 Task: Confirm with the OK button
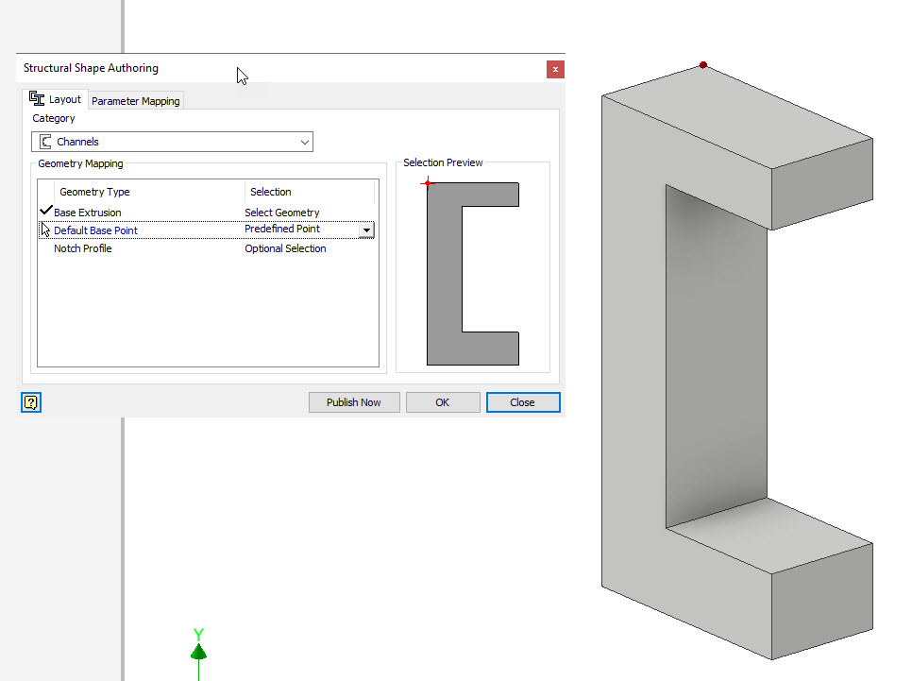[x=443, y=402]
